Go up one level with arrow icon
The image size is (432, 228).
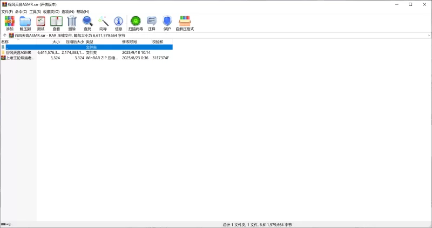coord(5,36)
